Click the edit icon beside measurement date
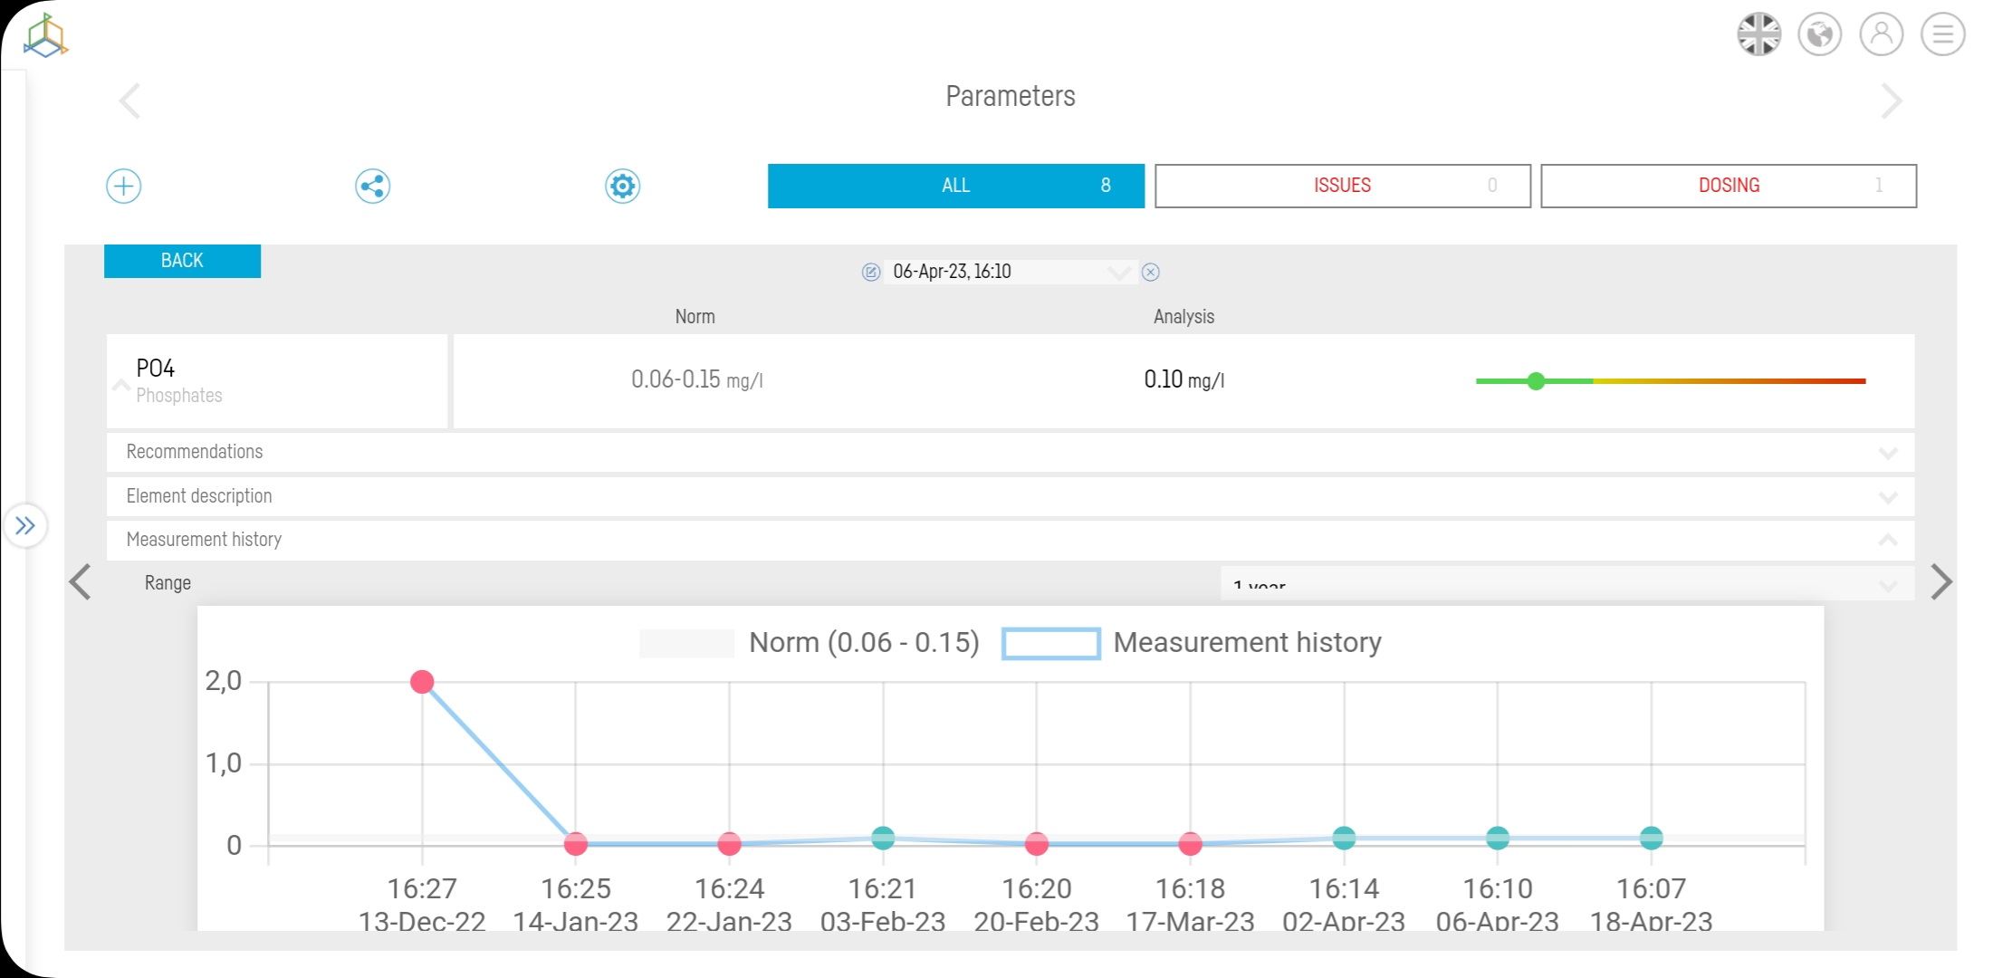This screenshot has height=978, width=1993. click(870, 273)
